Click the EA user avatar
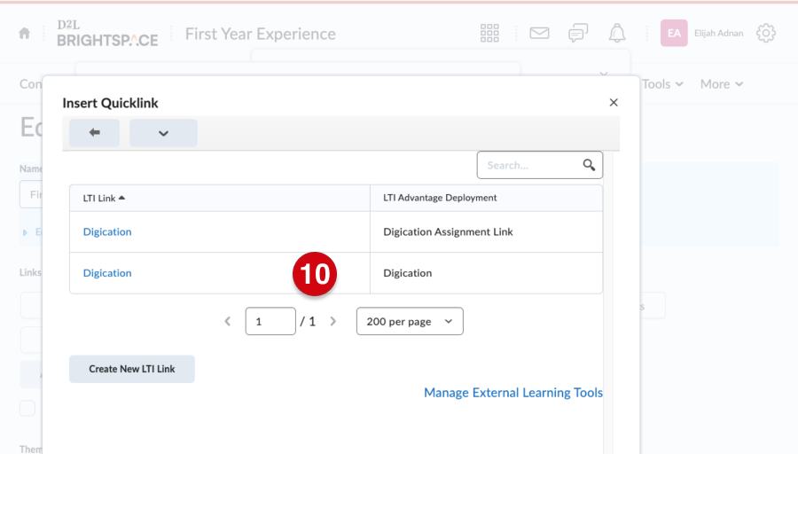This screenshot has height=532, width=798. click(674, 33)
